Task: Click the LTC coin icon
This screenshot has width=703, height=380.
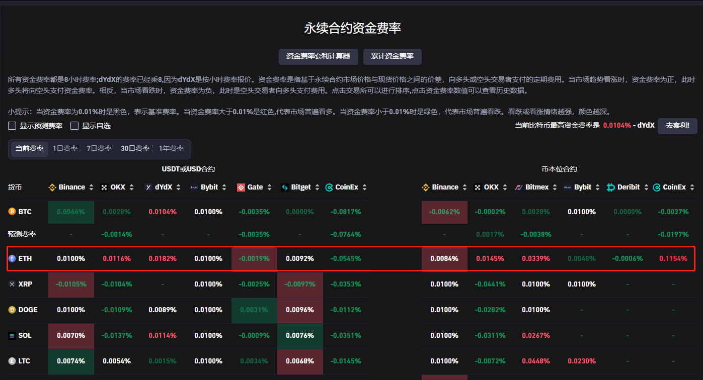Action: pyautogui.click(x=12, y=361)
